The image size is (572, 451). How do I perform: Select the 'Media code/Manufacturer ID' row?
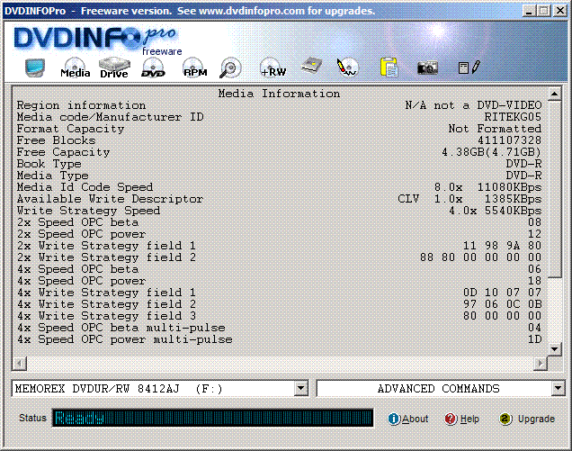[279, 117]
